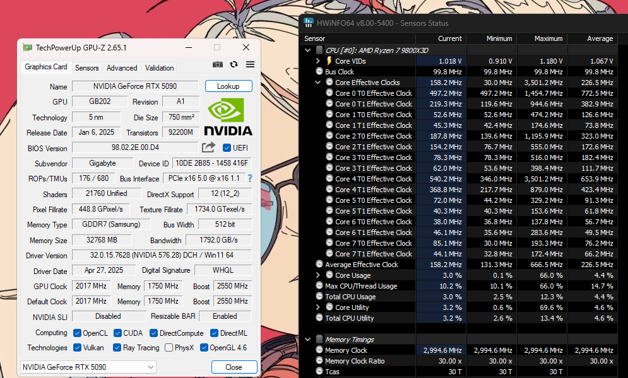Open the GPU-Z hamburger menu
This screenshot has height=378, width=628.
click(251, 64)
